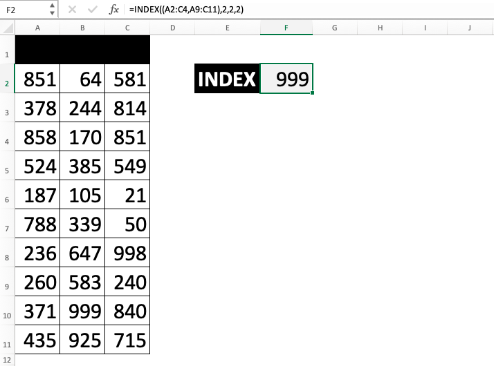This screenshot has height=366, width=494.
Task: Click cell with value 64
Action: (82, 79)
